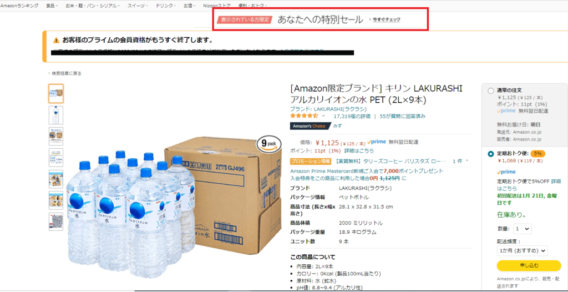Click the warning icon in Prime membership alert
568x292 pixels.
[56, 40]
